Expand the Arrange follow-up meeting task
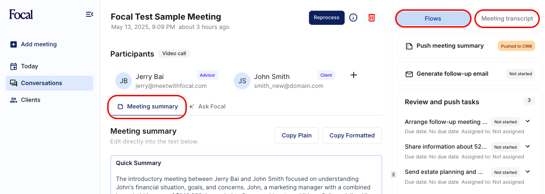 528,122
